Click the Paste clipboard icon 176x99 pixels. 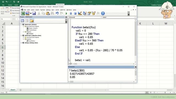click(x=48, y=13)
